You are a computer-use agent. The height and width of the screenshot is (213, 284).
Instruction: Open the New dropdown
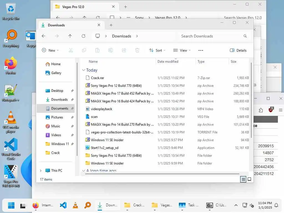50,50
